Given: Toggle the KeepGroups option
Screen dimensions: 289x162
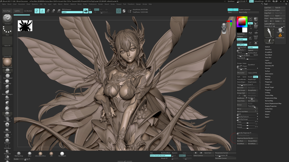Looking at the screenshot, I should [x=253, y=79].
